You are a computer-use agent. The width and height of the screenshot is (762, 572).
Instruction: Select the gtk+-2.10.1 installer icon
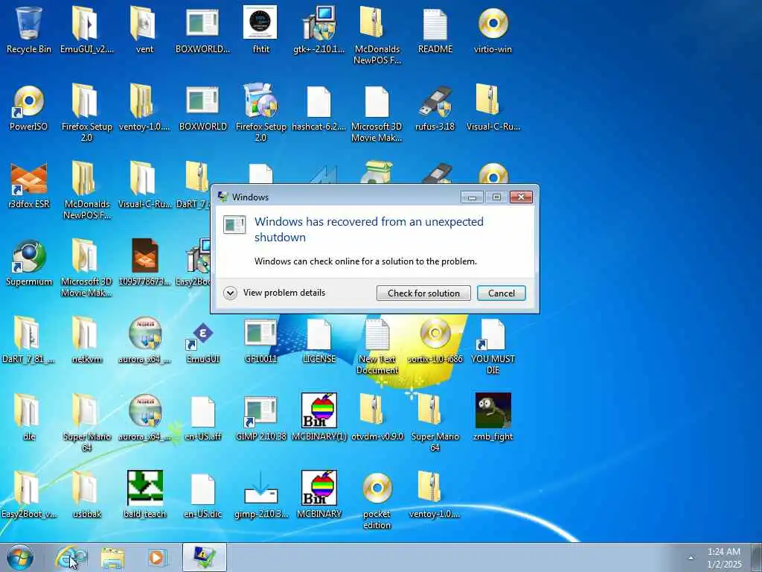point(318,23)
